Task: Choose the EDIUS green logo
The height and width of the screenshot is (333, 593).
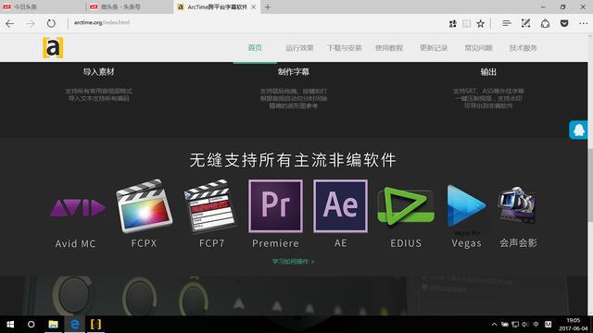Action: (406, 205)
